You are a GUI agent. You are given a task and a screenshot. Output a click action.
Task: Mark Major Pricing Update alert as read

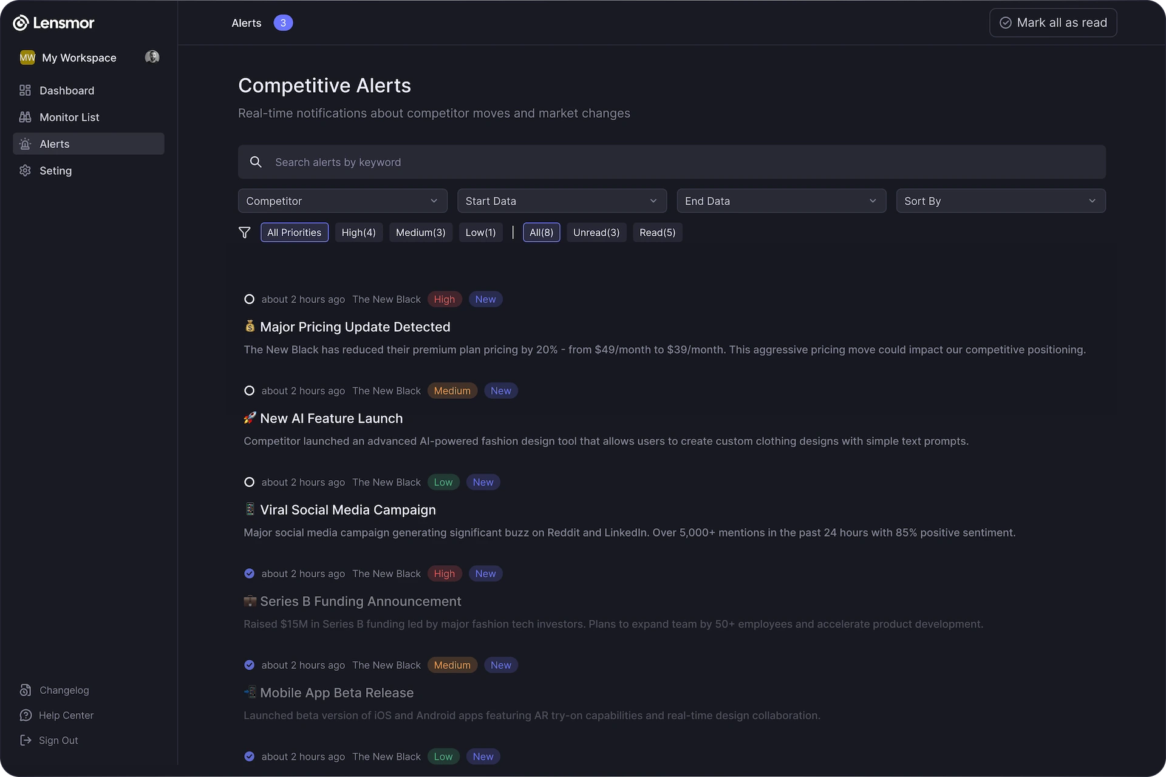[249, 299]
